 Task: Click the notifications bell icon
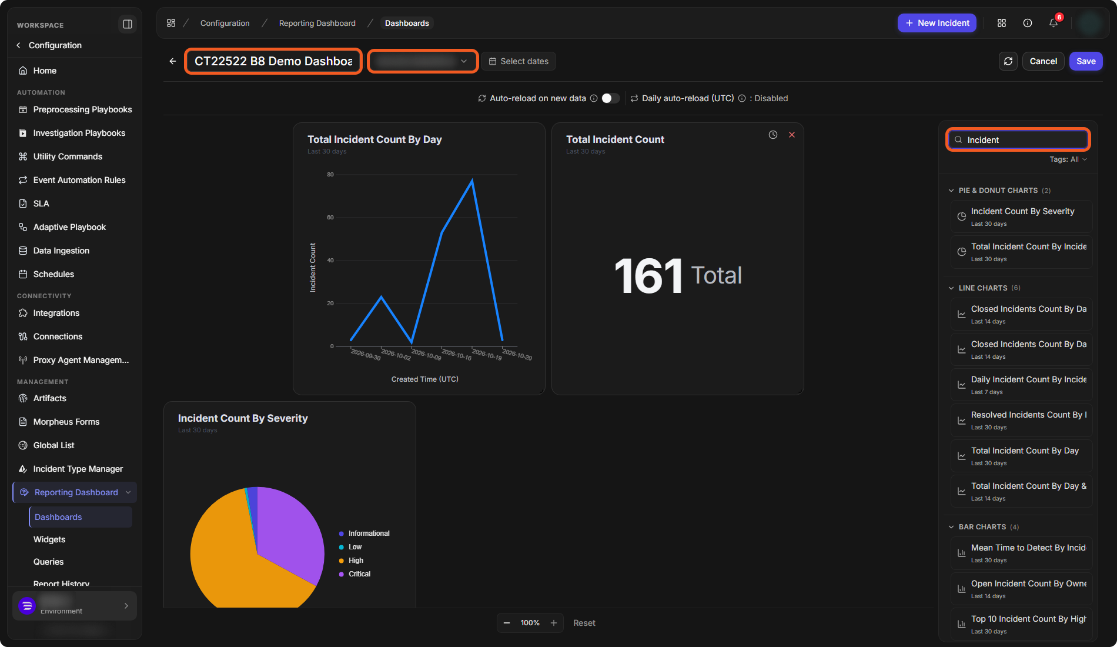tap(1054, 23)
